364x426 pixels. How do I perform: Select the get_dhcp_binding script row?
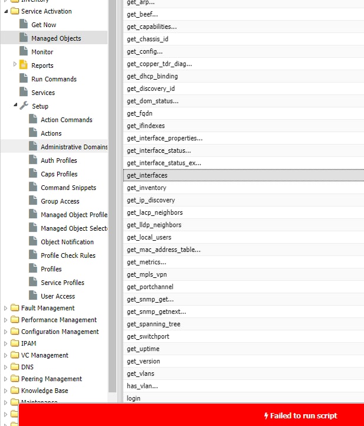(244, 76)
